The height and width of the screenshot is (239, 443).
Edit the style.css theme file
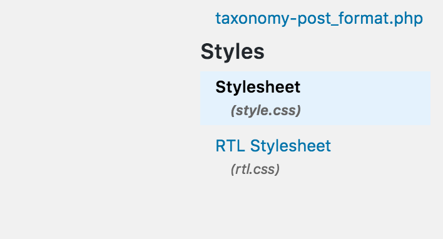(258, 87)
